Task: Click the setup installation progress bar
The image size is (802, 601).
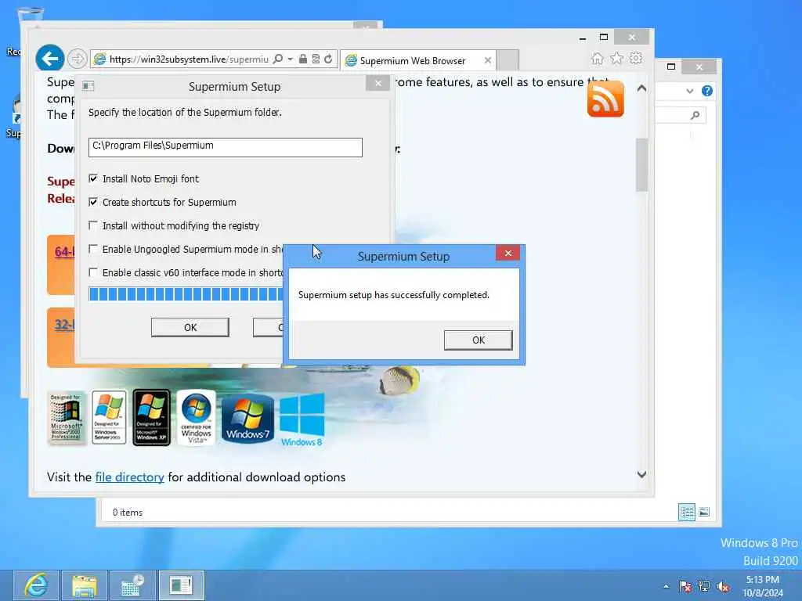Action: [x=186, y=294]
